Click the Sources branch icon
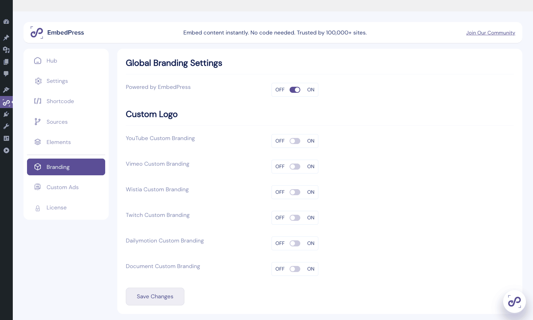This screenshot has width=533, height=320. click(38, 122)
